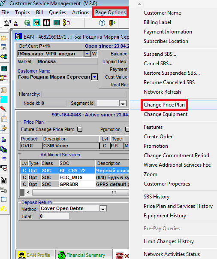Open the Segment Id dropdown
This screenshot has height=259, width=217.
coord(123,104)
